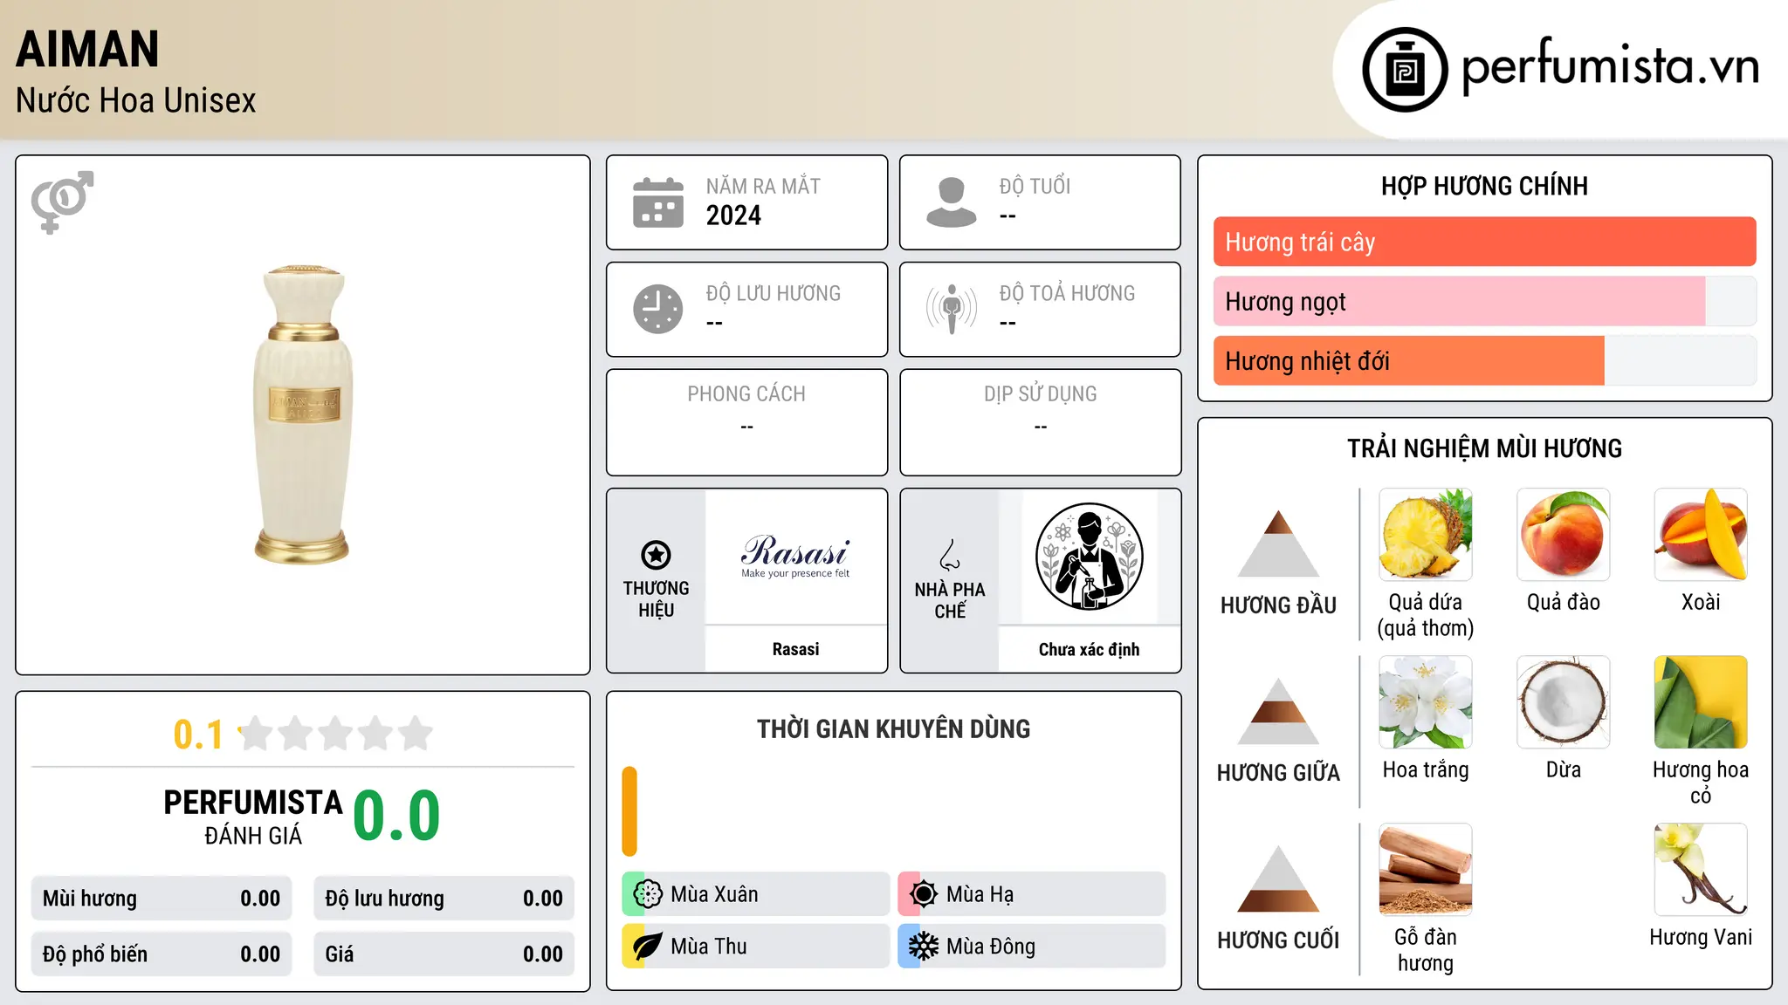
Task: Open the Dừa coconut note image
Action: click(x=1564, y=702)
